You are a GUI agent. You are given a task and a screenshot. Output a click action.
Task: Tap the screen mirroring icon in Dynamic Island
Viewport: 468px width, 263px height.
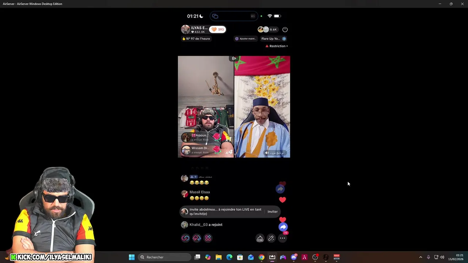click(215, 16)
